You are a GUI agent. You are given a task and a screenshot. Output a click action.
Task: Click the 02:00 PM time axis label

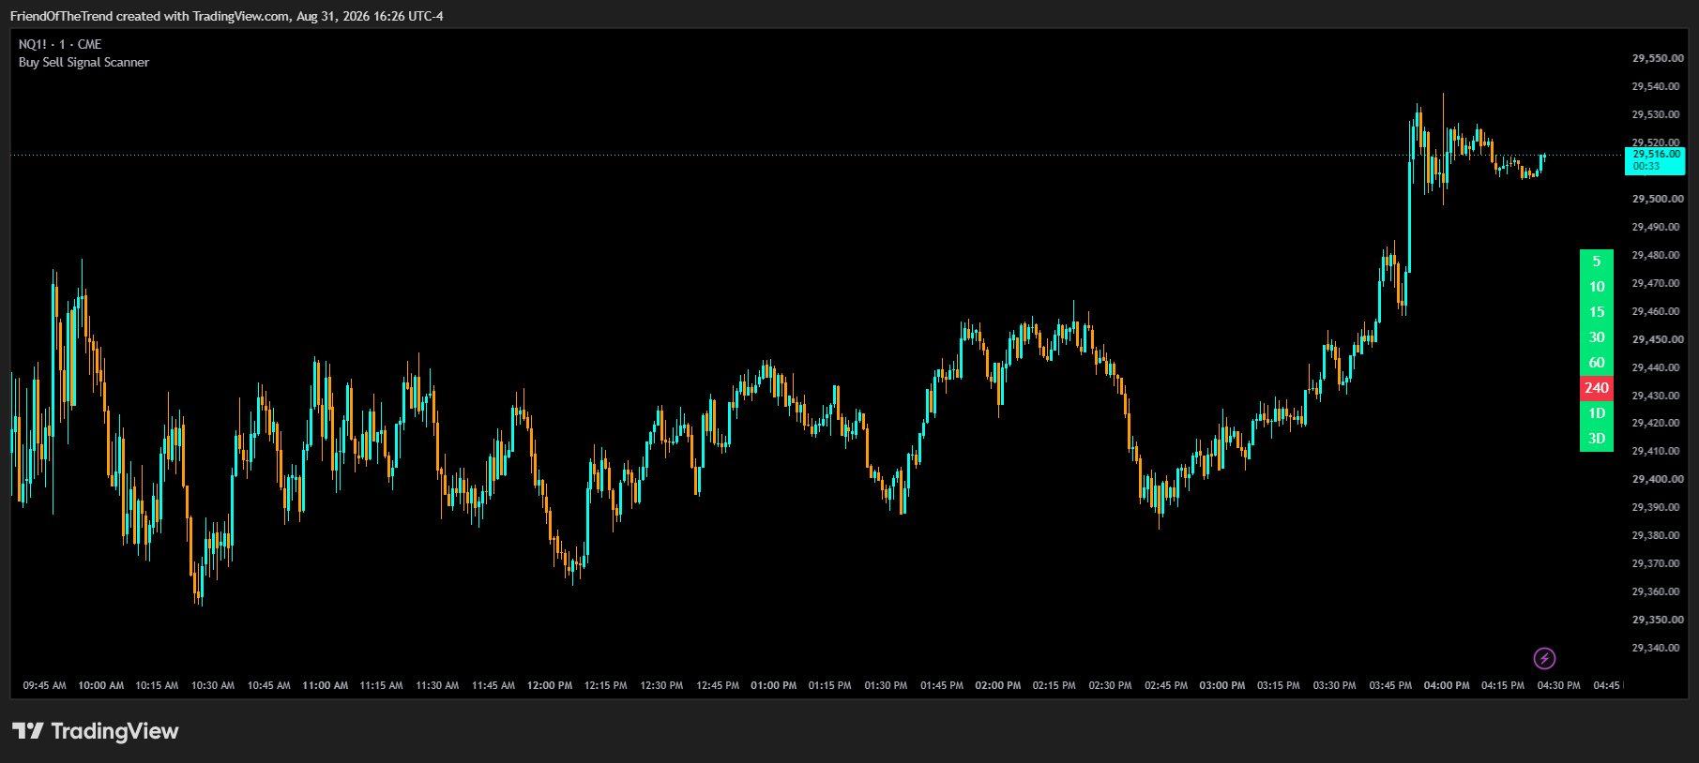click(x=998, y=685)
